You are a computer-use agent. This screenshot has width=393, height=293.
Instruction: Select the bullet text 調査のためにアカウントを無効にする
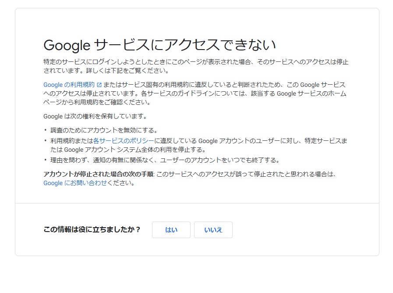[x=104, y=130]
